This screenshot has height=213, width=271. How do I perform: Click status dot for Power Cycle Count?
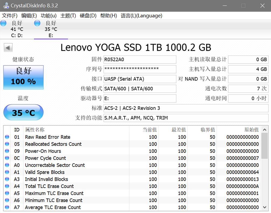[7, 158]
